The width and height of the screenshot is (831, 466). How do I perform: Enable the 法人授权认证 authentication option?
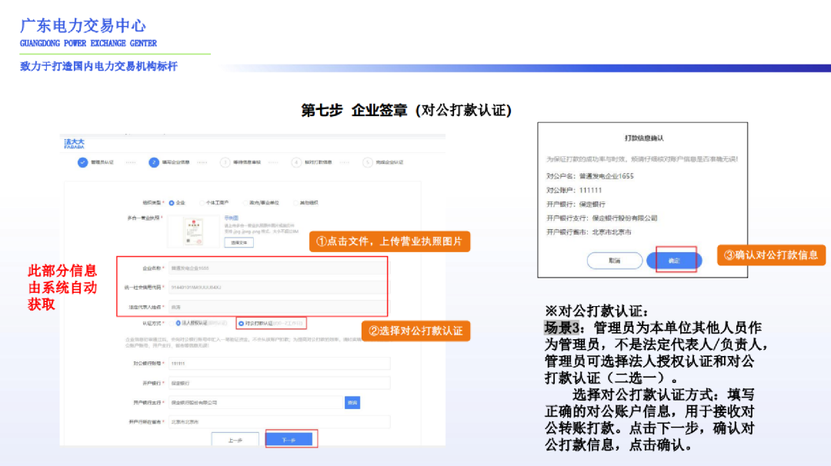pos(178,322)
